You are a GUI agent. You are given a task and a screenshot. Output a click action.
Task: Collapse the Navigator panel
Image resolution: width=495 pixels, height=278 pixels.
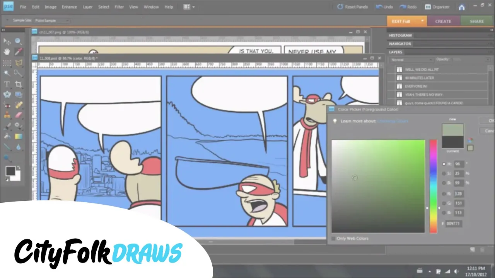click(400, 44)
